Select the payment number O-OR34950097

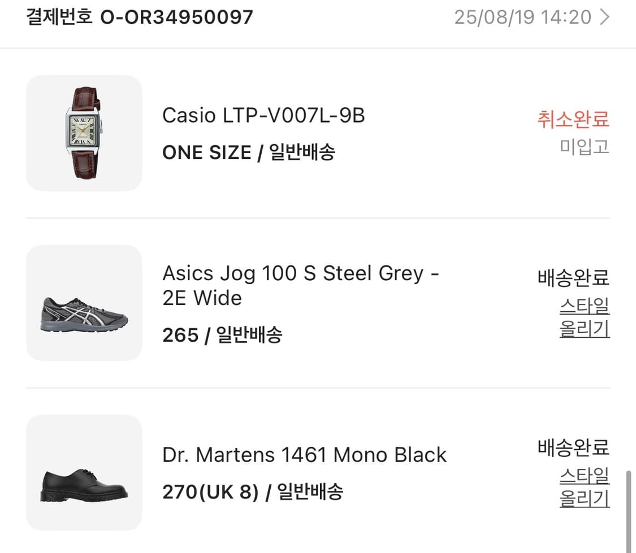(x=176, y=18)
